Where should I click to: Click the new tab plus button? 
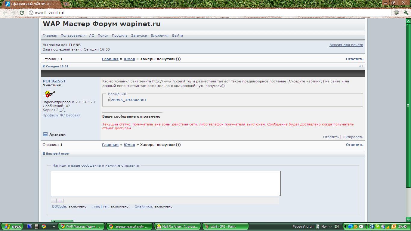66,4
